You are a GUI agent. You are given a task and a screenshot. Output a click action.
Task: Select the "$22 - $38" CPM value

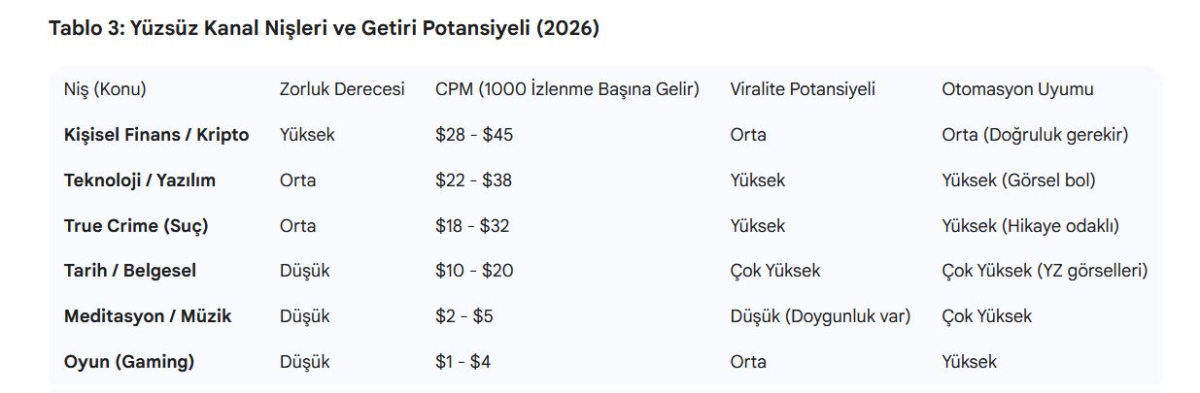point(473,180)
